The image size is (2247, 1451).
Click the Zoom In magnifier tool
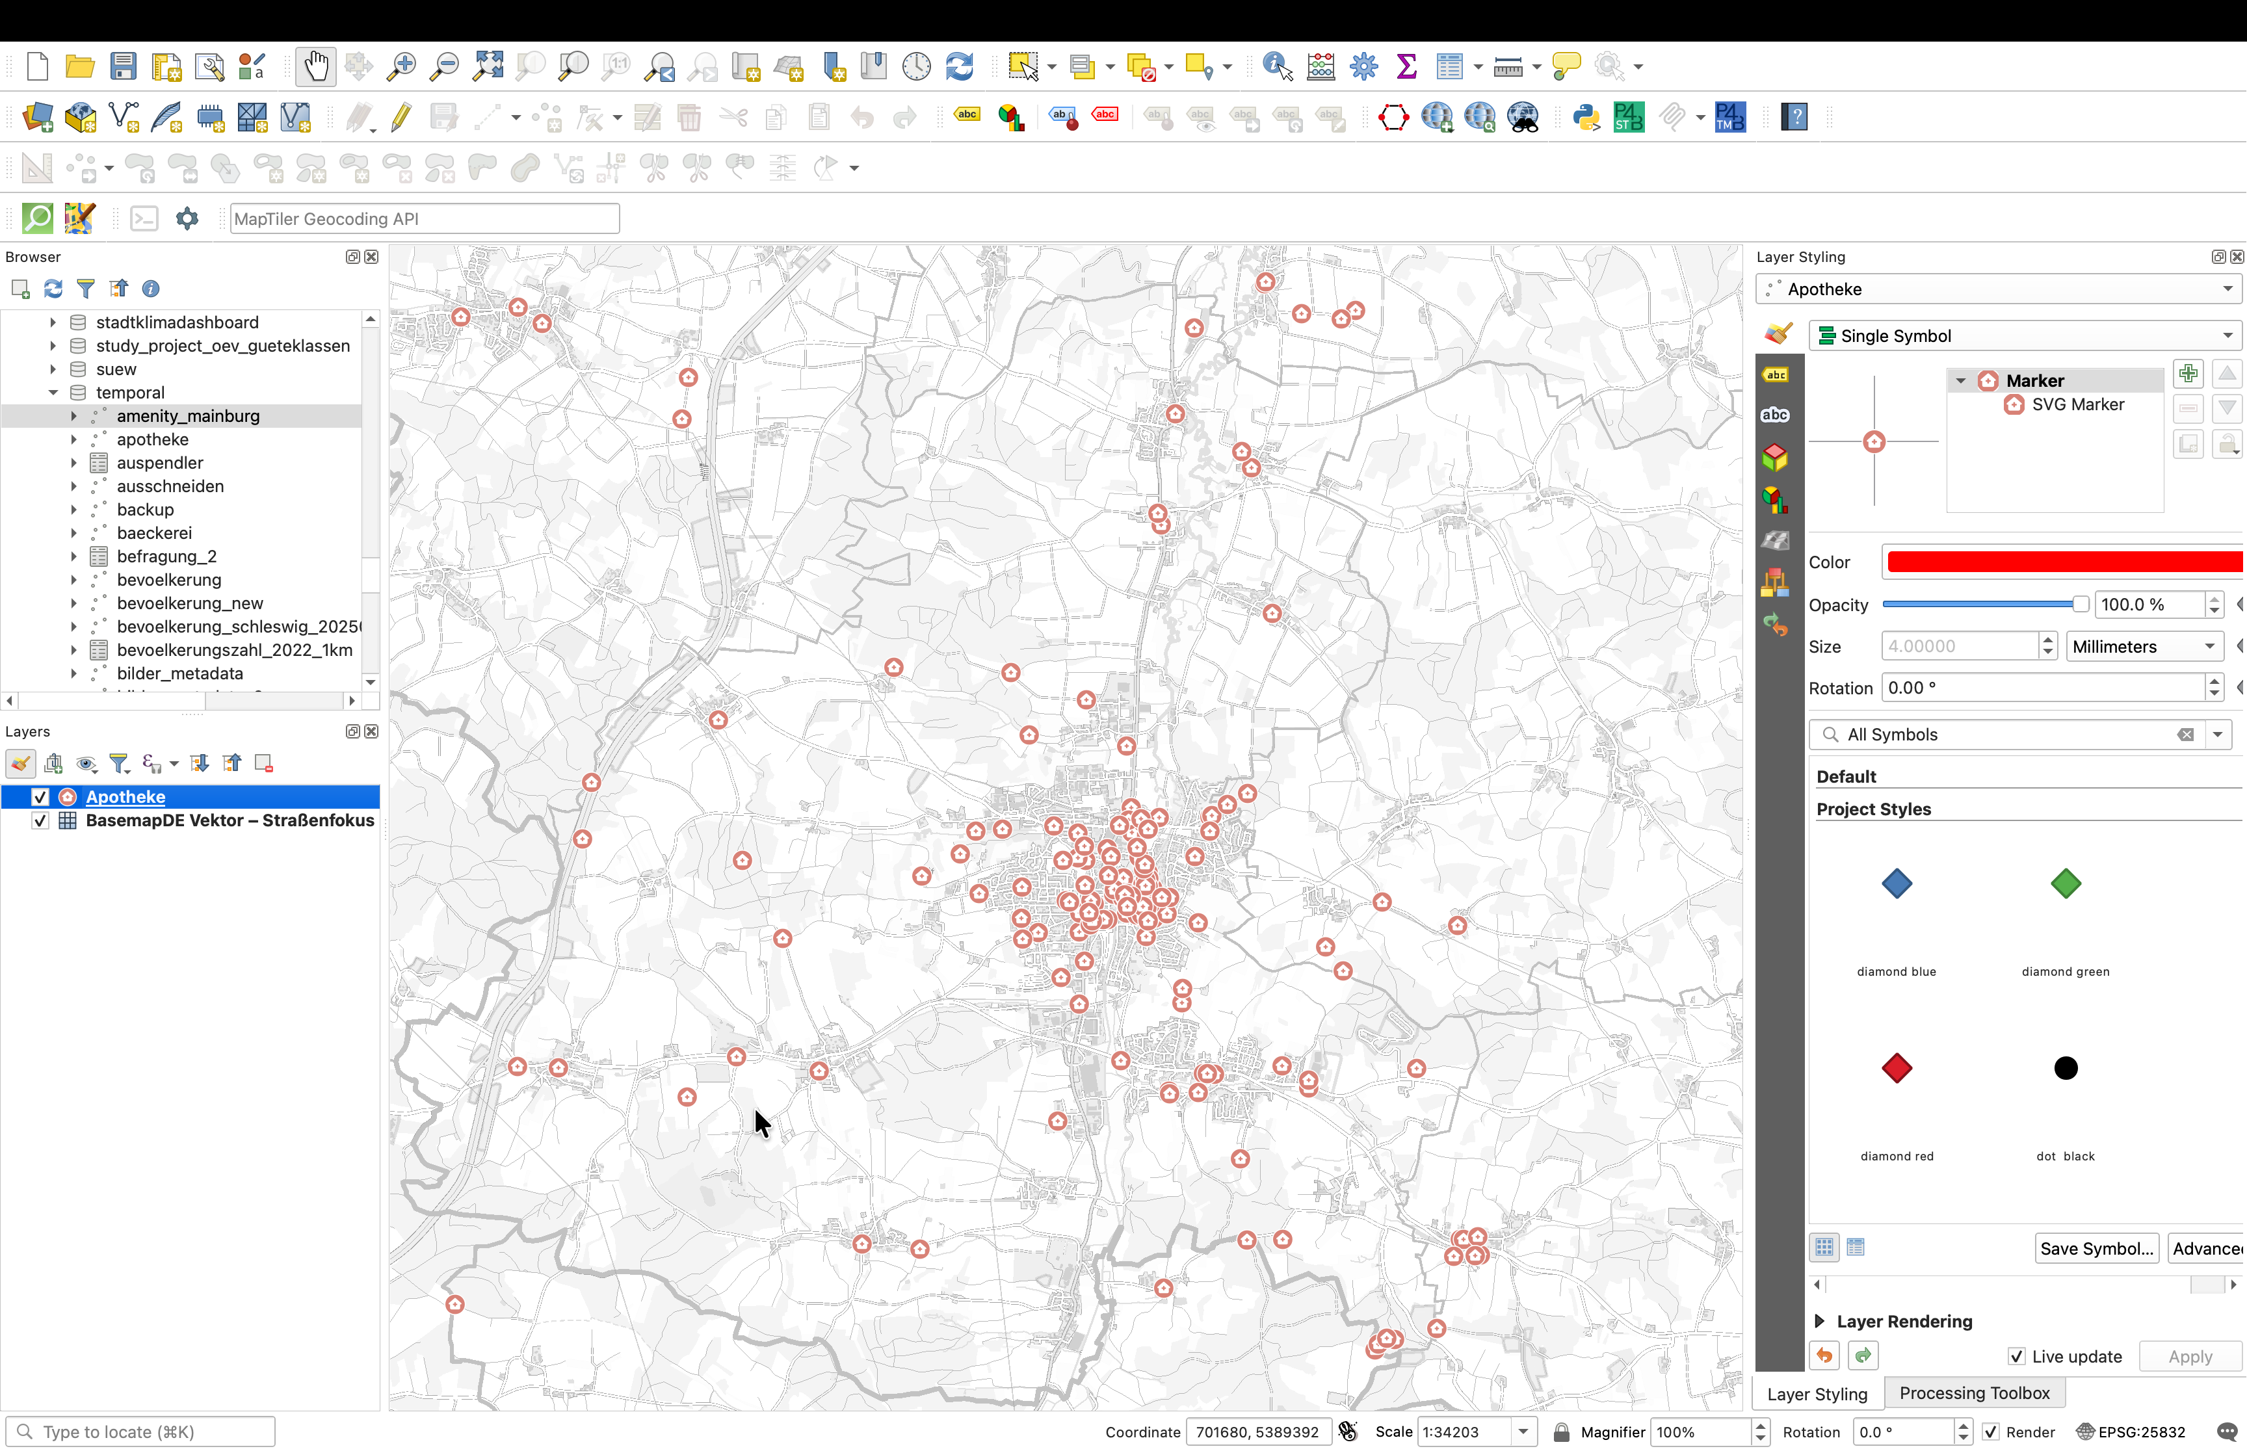point(401,66)
